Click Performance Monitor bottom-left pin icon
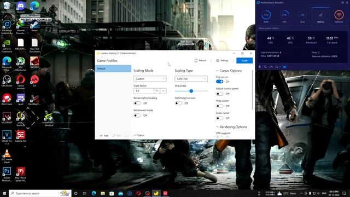The image size is (350, 197). (260, 67)
